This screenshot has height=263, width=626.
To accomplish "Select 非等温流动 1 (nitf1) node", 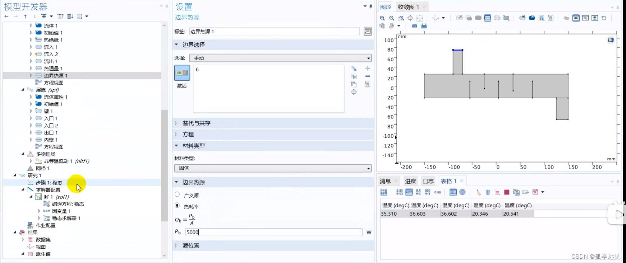I will pyautogui.click(x=66, y=161).
